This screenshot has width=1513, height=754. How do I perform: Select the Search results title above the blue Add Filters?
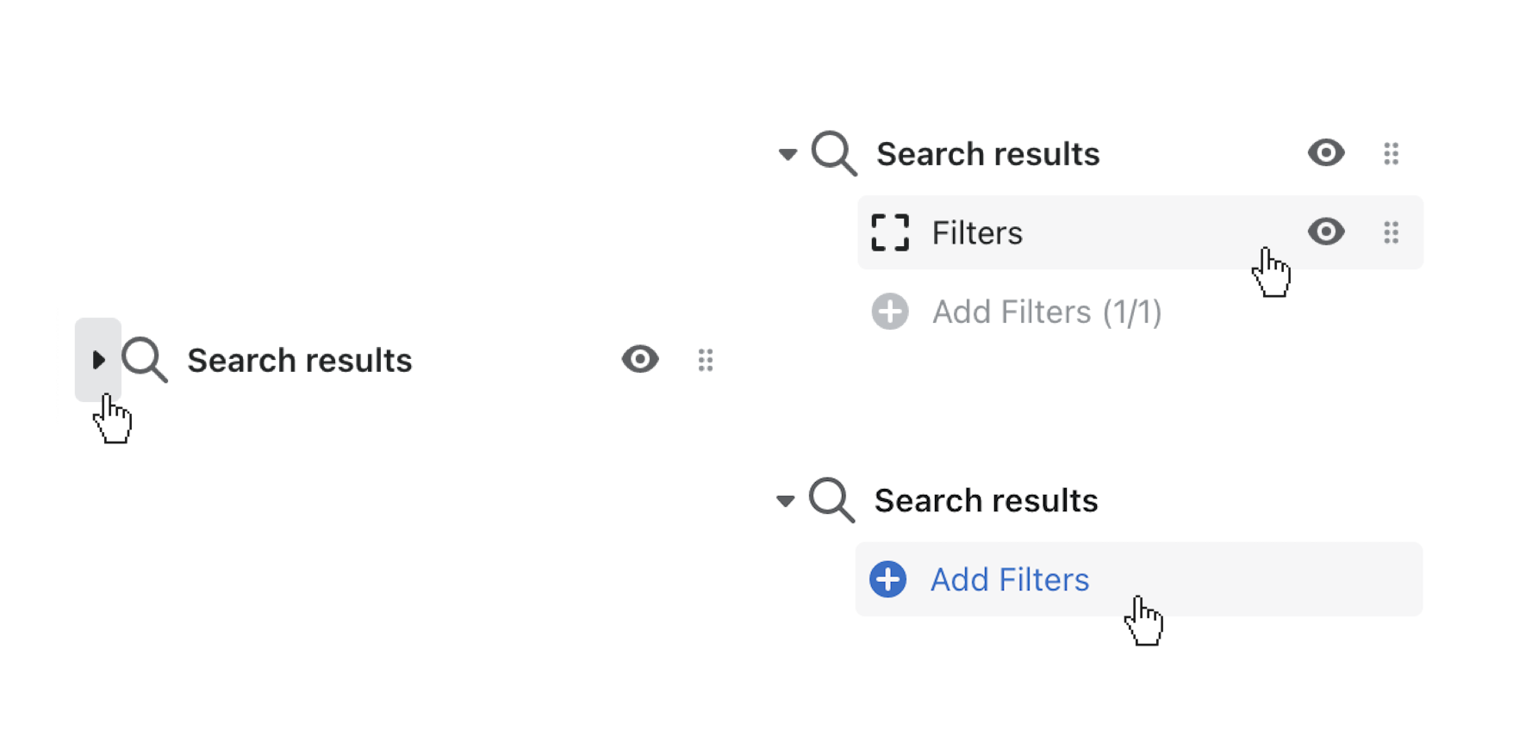986,500
